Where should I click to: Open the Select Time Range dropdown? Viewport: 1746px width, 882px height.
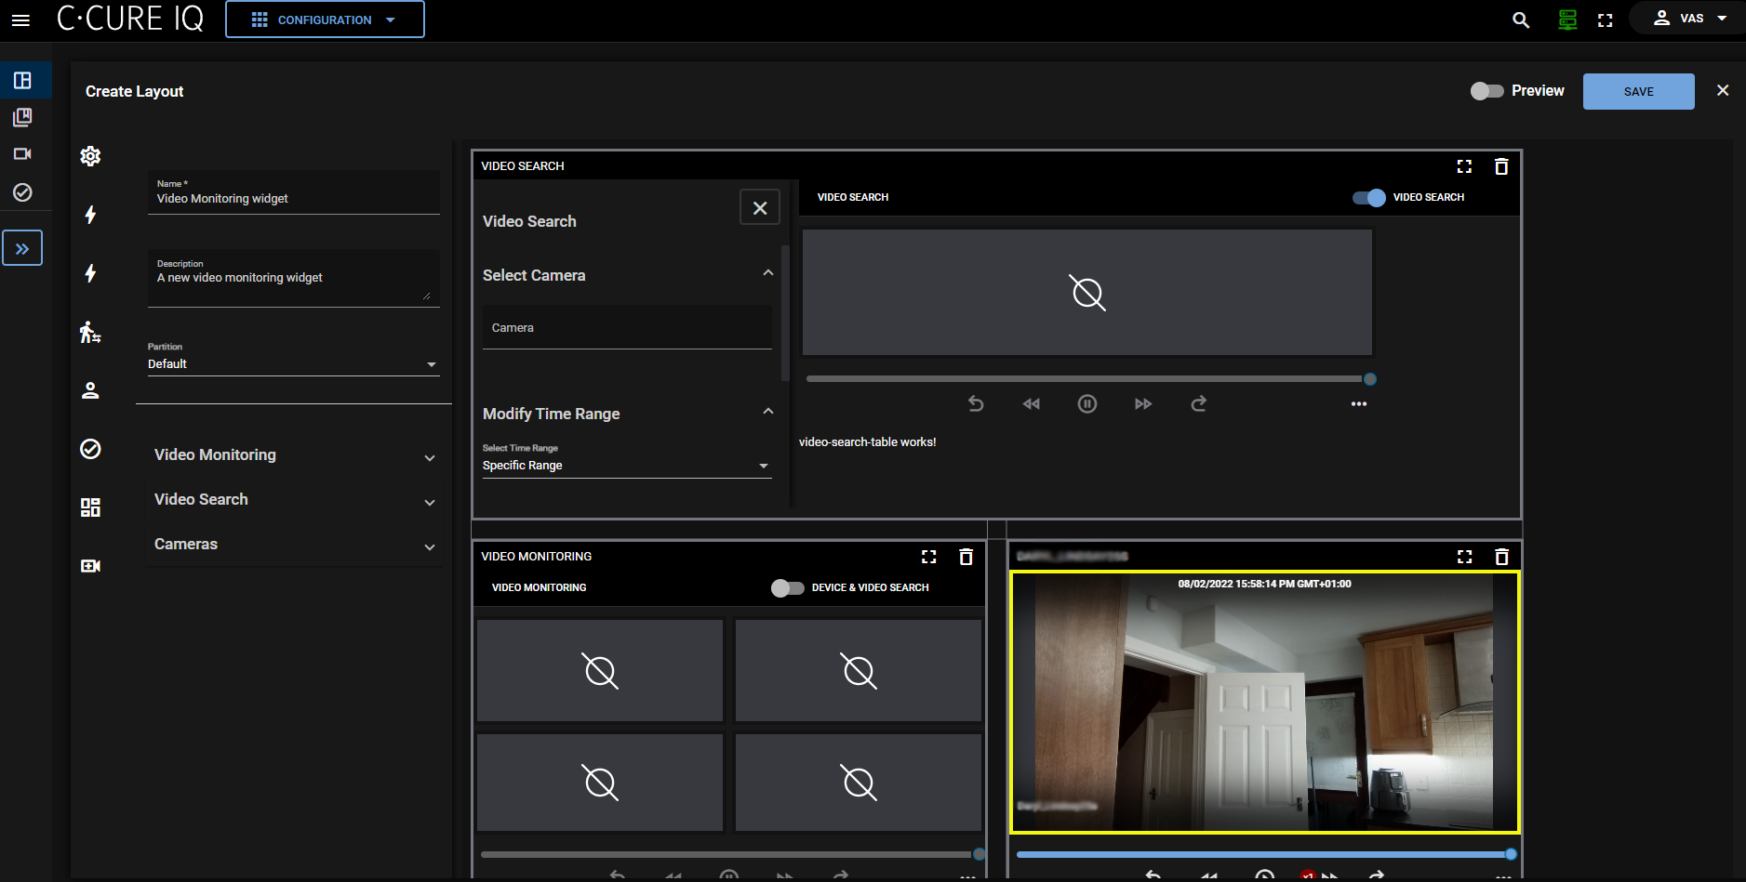click(x=763, y=465)
